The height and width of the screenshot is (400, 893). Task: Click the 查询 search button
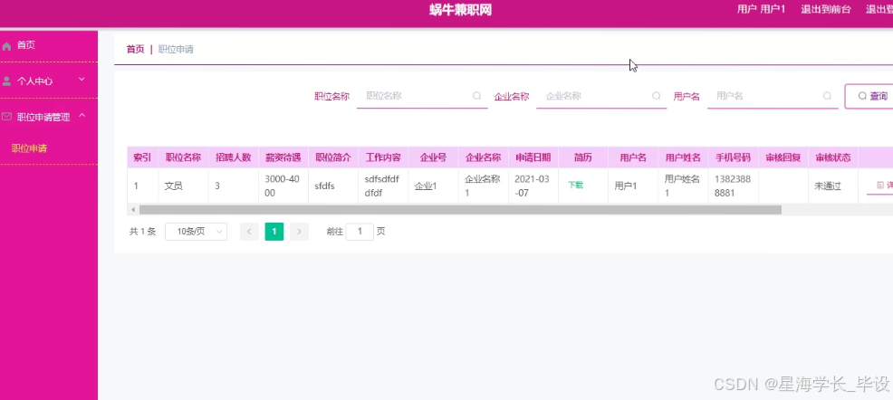(869, 96)
